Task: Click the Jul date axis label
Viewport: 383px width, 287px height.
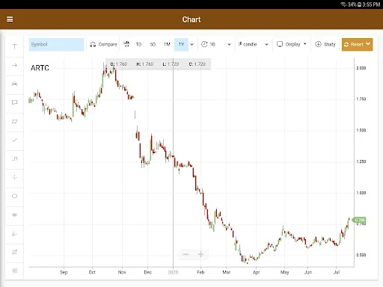Action: [x=337, y=272]
